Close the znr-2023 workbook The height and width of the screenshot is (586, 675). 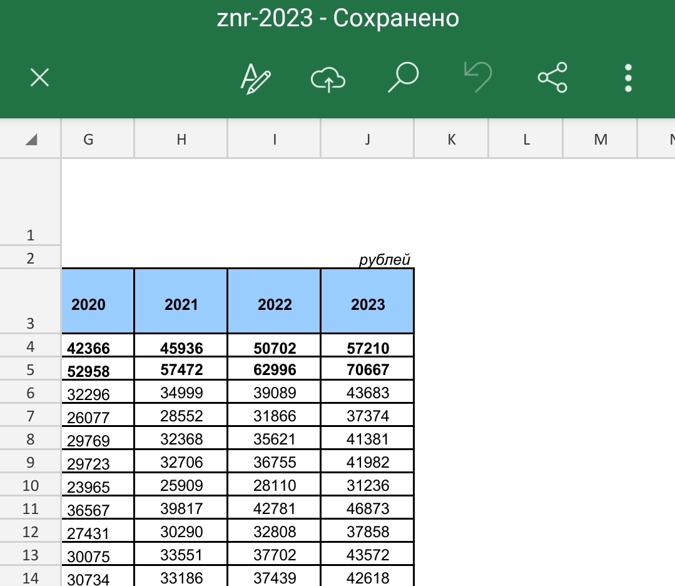pos(39,78)
